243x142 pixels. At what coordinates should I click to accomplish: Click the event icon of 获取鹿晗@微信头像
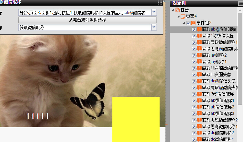[x=199, y=87]
